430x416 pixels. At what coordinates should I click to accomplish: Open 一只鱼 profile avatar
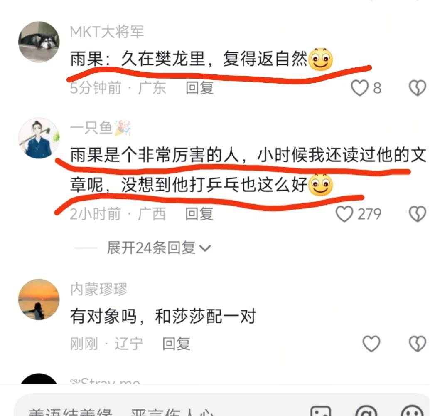coord(39,138)
